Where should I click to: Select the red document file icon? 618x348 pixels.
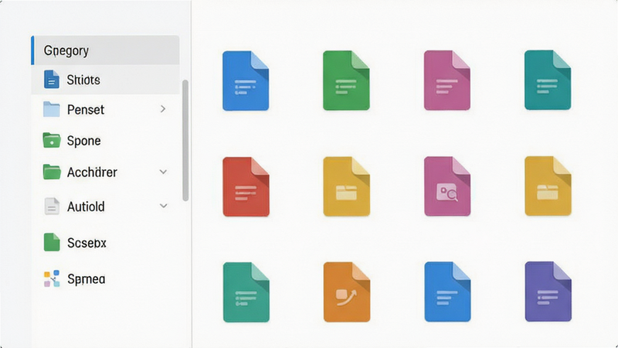(x=246, y=186)
